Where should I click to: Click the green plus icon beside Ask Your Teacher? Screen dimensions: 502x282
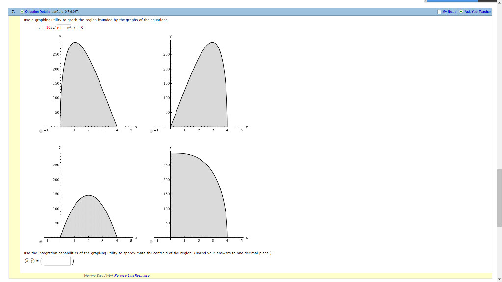[x=461, y=11]
